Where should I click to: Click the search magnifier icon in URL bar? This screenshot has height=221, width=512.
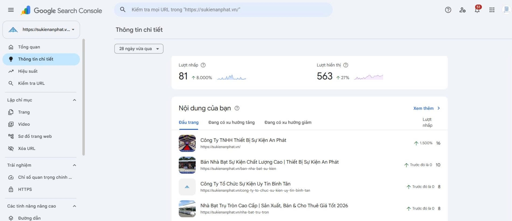pos(123,10)
